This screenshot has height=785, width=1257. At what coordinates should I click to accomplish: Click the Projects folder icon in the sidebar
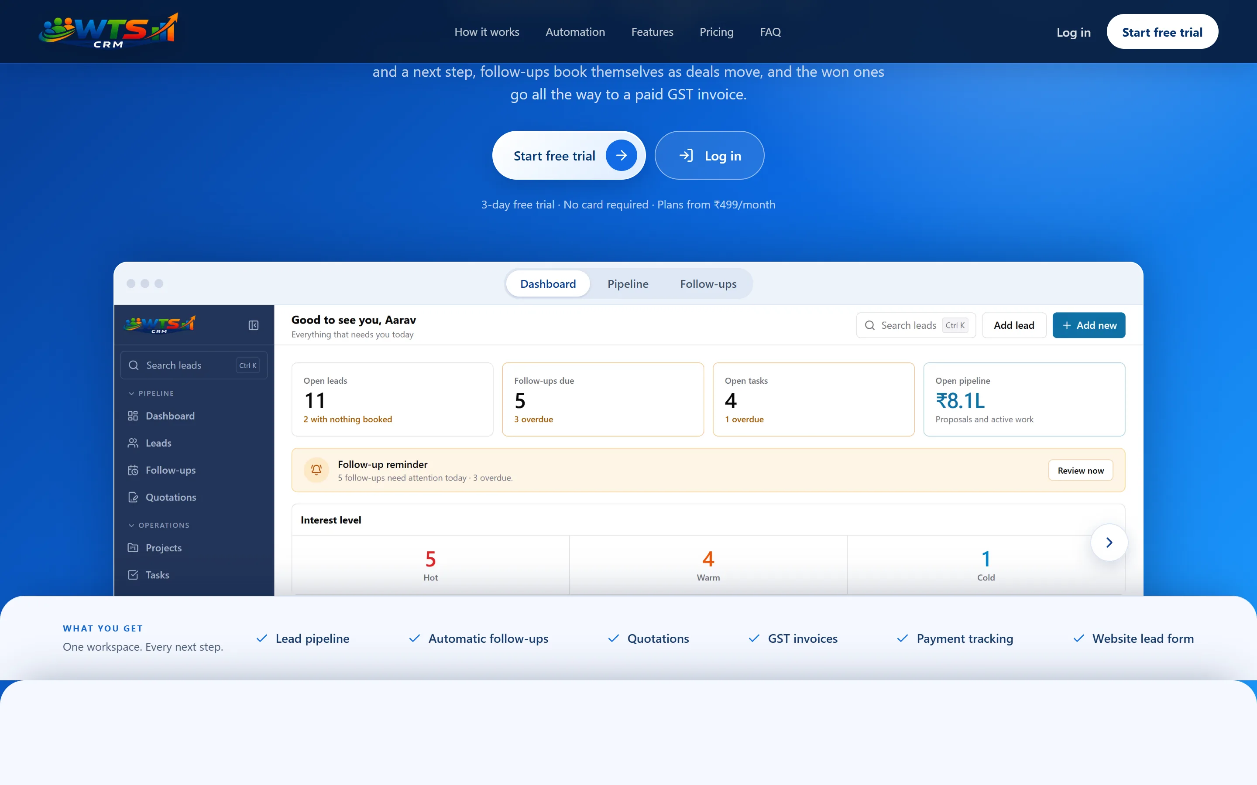click(133, 548)
